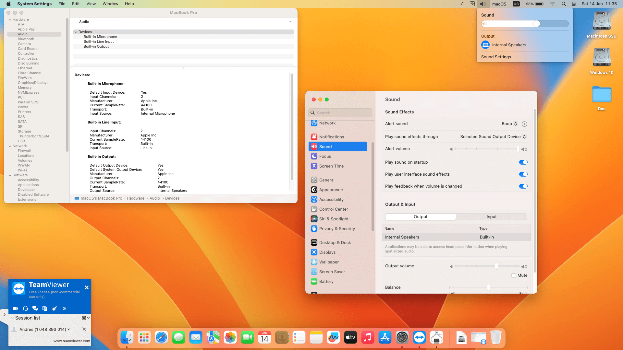The height and width of the screenshot is (350, 623).
Task: Select Bluetooth in the System Information sidebar
Action: pos(26,39)
